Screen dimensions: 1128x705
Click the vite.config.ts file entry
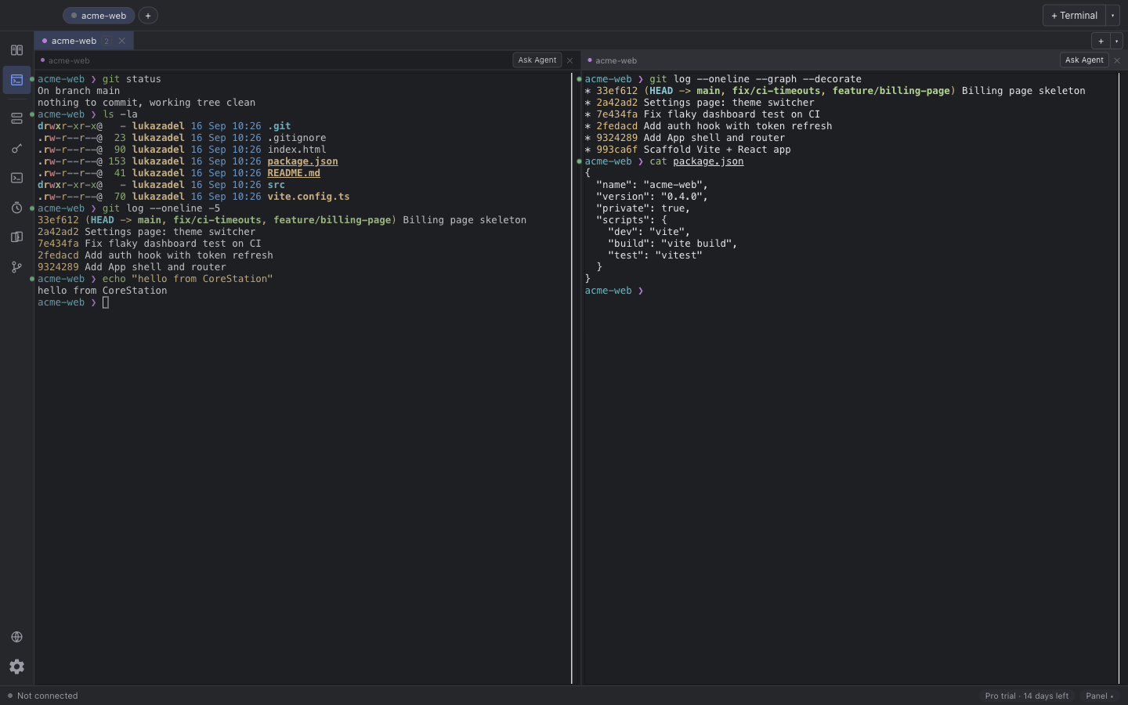[309, 197]
